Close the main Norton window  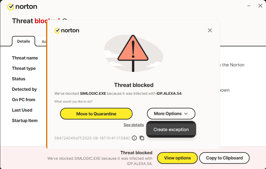tap(260, 6)
